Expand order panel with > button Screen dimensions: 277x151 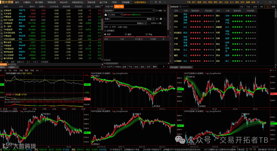[164, 19]
